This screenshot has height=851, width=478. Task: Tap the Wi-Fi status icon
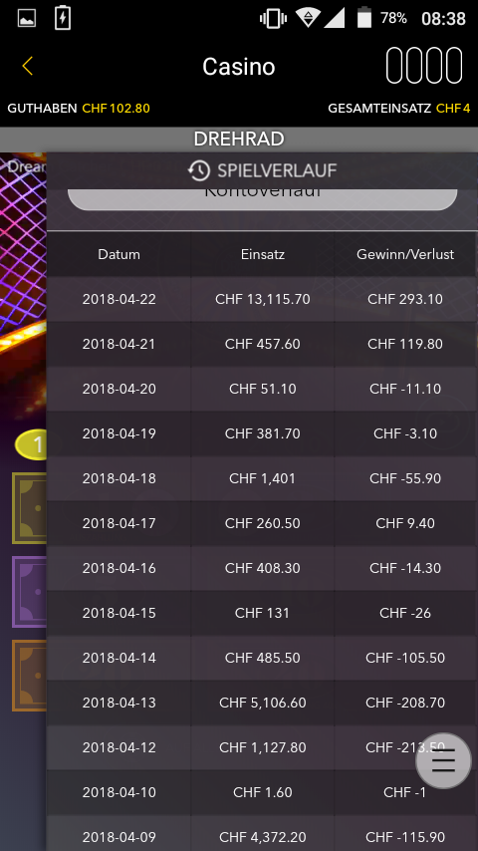coord(308,18)
